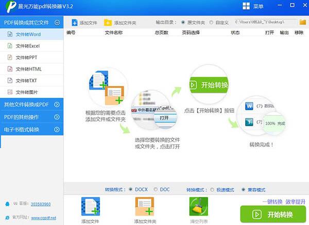The image size is (309, 225).
Task: Expand the 其他文件转换成PDF section chevron
Action: [x=57, y=105]
